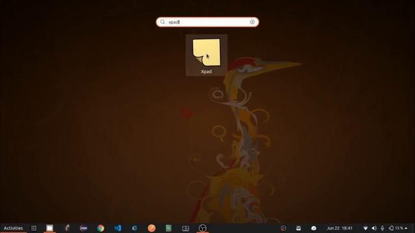415x233 pixels.
Task: Click the microphone indicator in the tray
Action: pos(382,228)
